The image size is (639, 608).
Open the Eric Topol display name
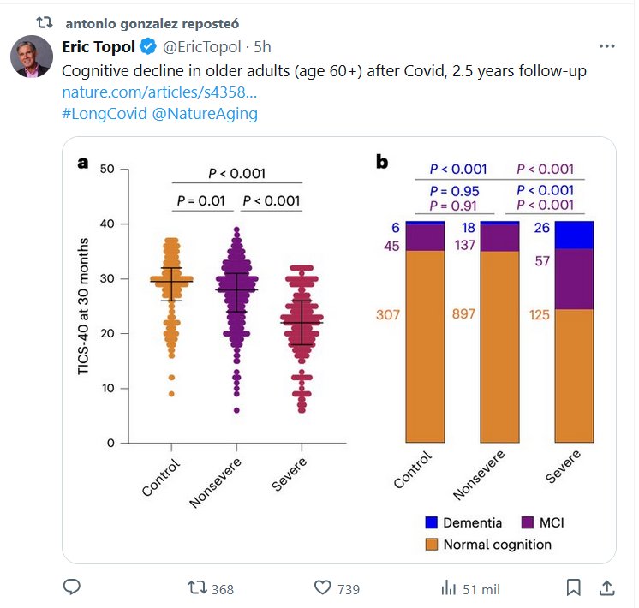[99, 46]
